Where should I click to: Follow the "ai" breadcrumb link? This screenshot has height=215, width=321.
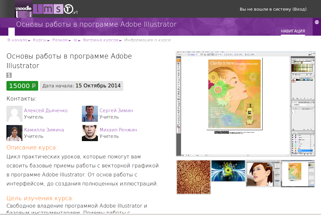tap(75, 40)
